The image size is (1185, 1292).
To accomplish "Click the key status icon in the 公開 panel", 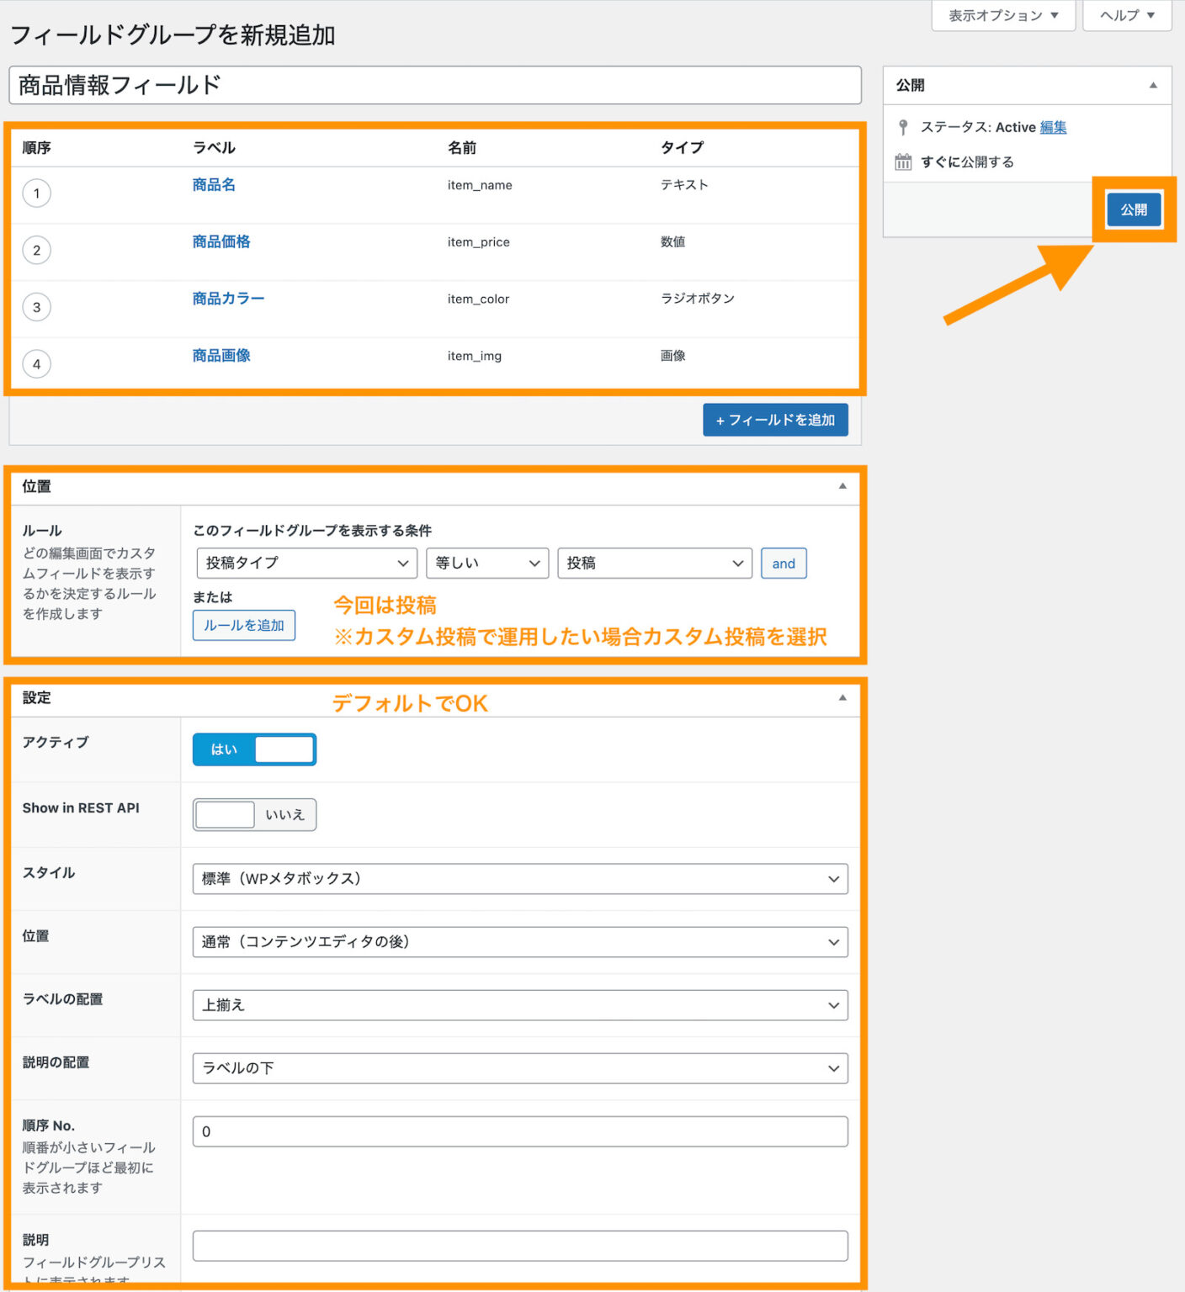I will 903,127.
